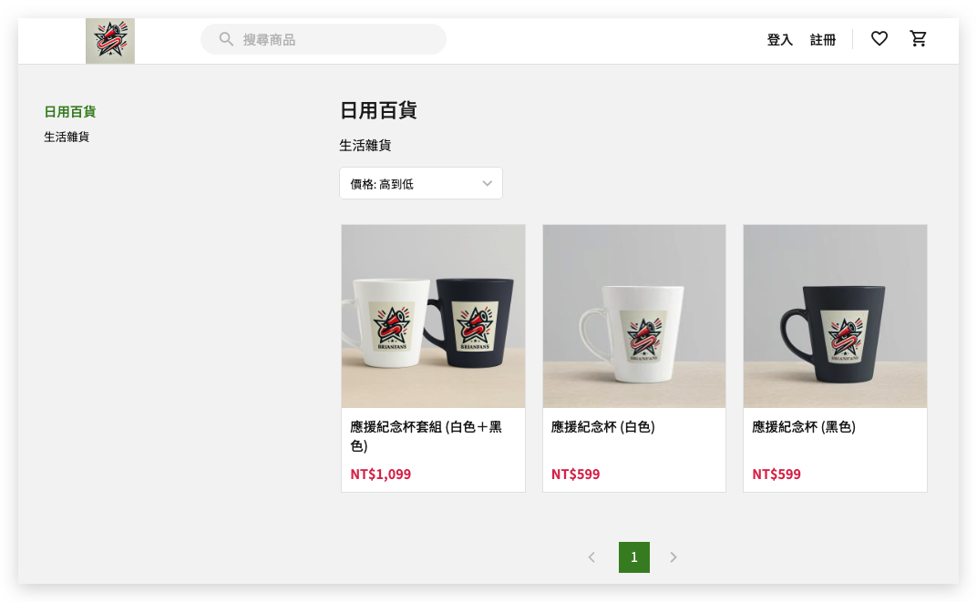Click product title 應援紀念杯 (白色)

[x=602, y=426]
